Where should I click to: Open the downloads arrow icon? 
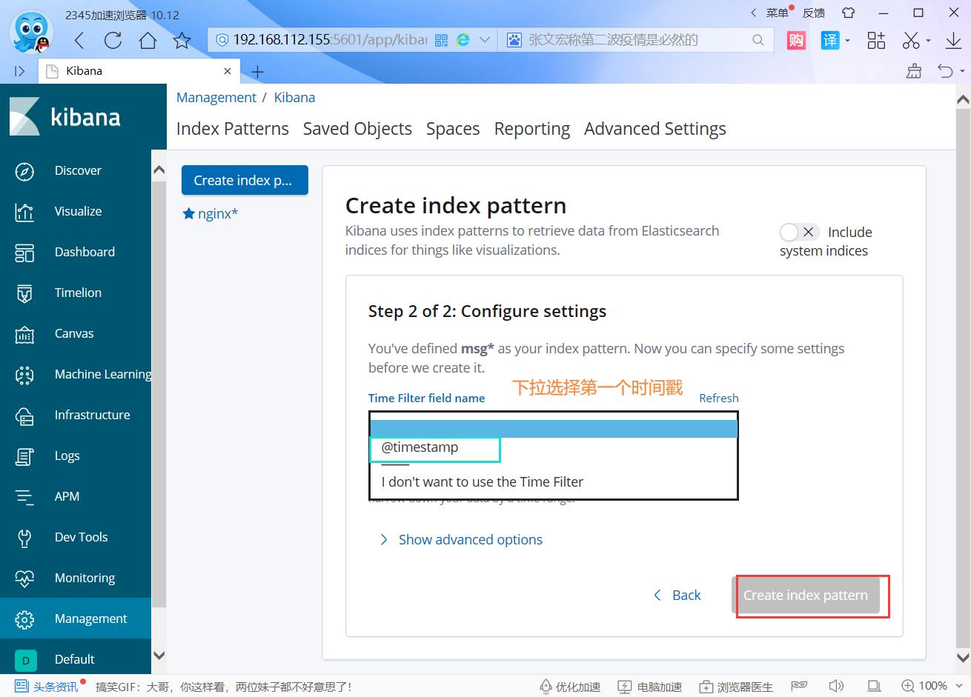[953, 40]
